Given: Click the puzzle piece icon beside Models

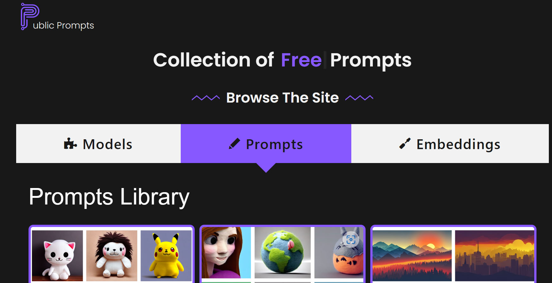Looking at the screenshot, I should [70, 144].
